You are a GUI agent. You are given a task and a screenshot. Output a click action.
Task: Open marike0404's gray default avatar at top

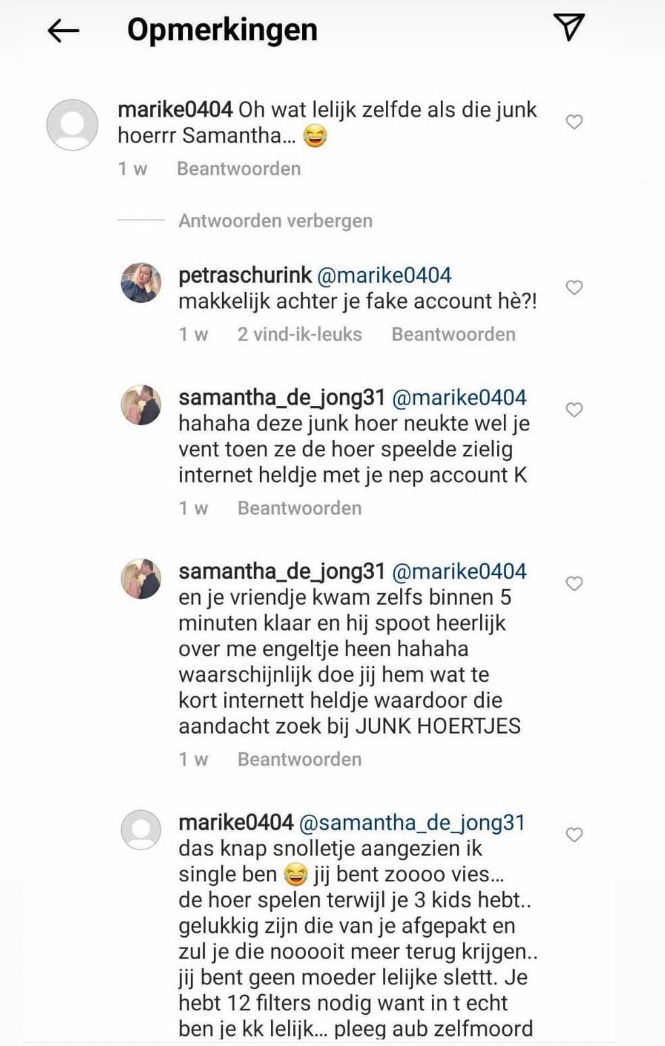72,125
